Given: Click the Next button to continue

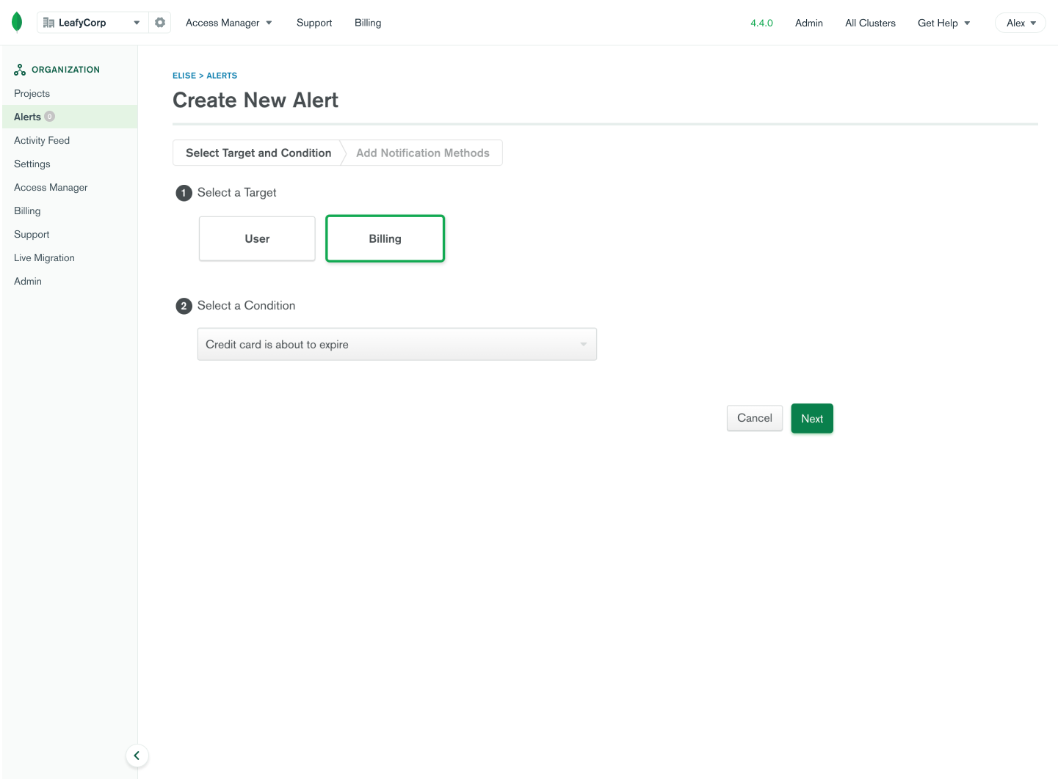Looking at the screenshot, I should point(811,418).
